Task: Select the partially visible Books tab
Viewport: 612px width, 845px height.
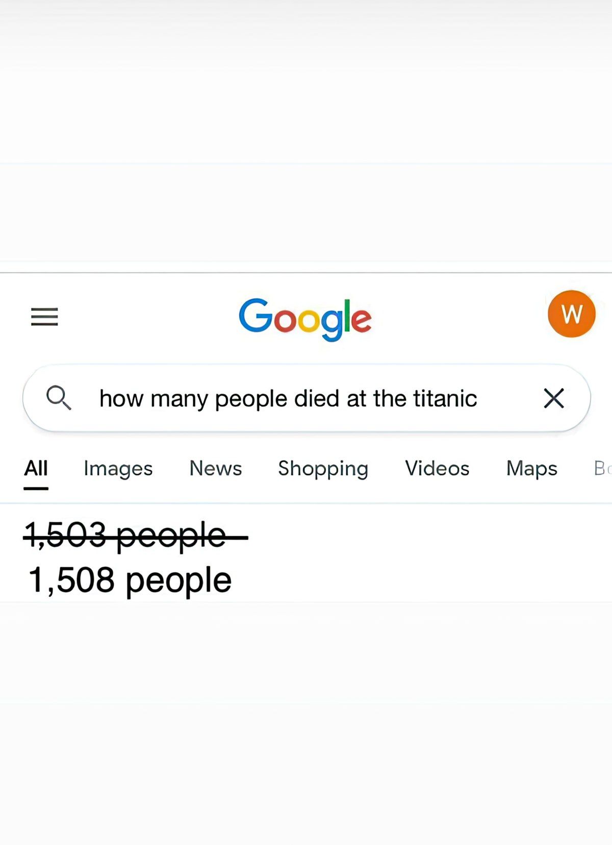Action: click(x=602, y=468)
